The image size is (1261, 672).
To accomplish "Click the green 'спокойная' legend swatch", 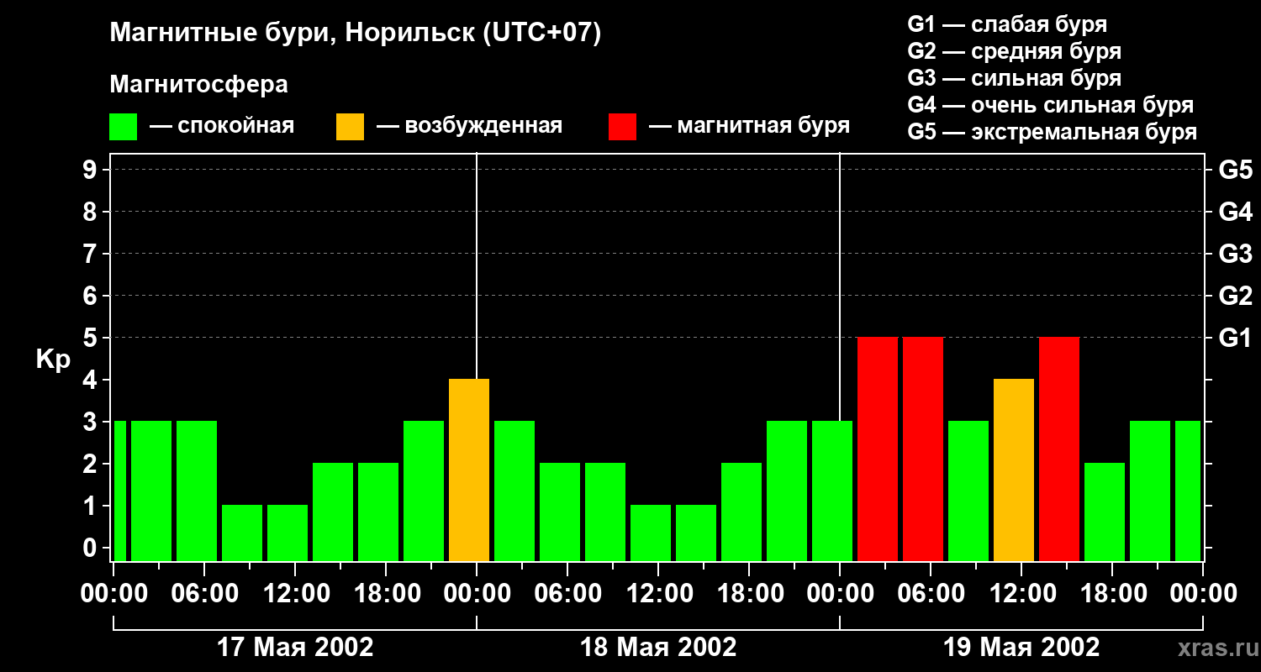I will pos(123,126).
